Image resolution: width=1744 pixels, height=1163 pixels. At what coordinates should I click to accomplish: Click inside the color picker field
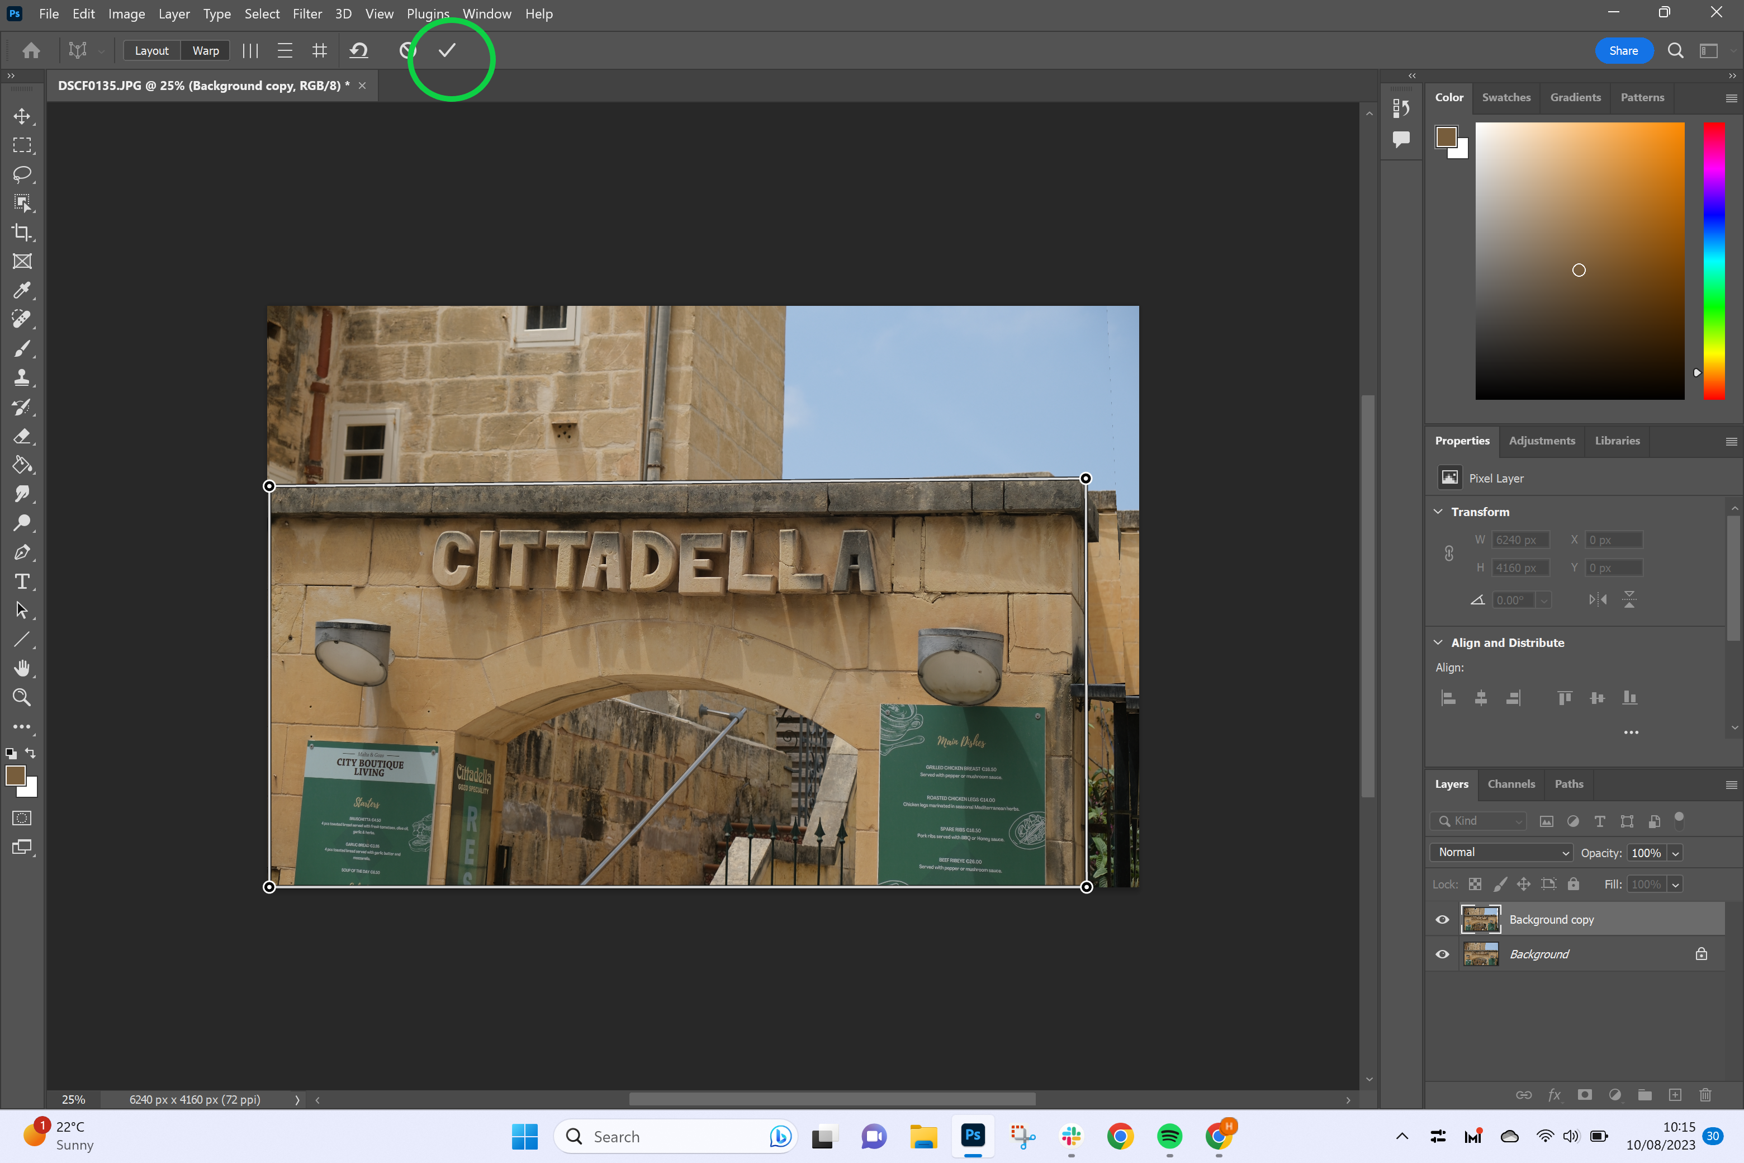1580,261
